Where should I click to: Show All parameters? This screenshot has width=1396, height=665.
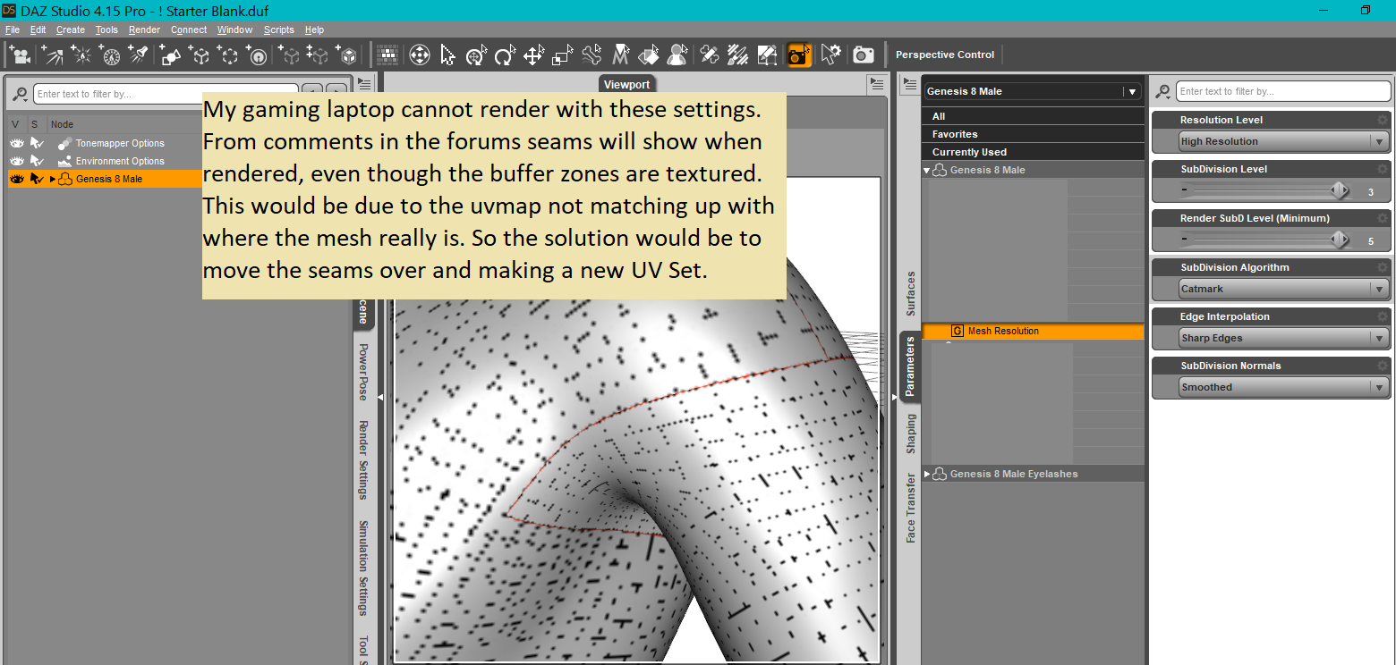point(1033,116)
